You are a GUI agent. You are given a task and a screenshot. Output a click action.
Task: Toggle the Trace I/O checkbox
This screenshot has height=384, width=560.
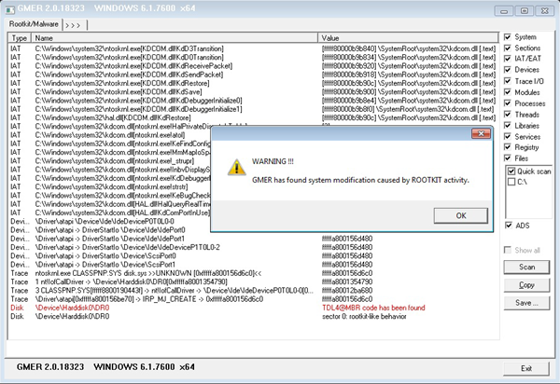(x=508, y=81)
